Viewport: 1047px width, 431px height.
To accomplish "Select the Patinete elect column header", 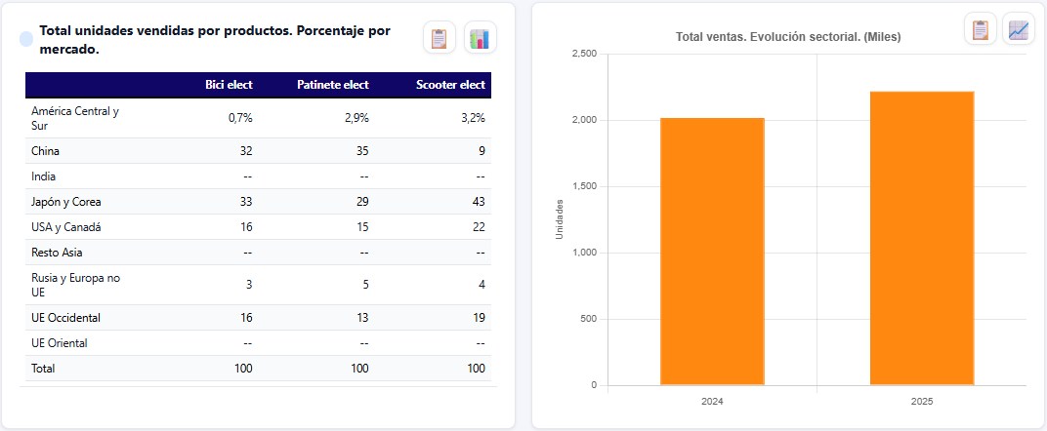I will pyautogui.click(x=332, y=85).
